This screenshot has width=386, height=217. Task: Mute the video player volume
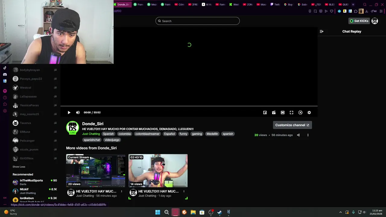(x=78, y=112)
